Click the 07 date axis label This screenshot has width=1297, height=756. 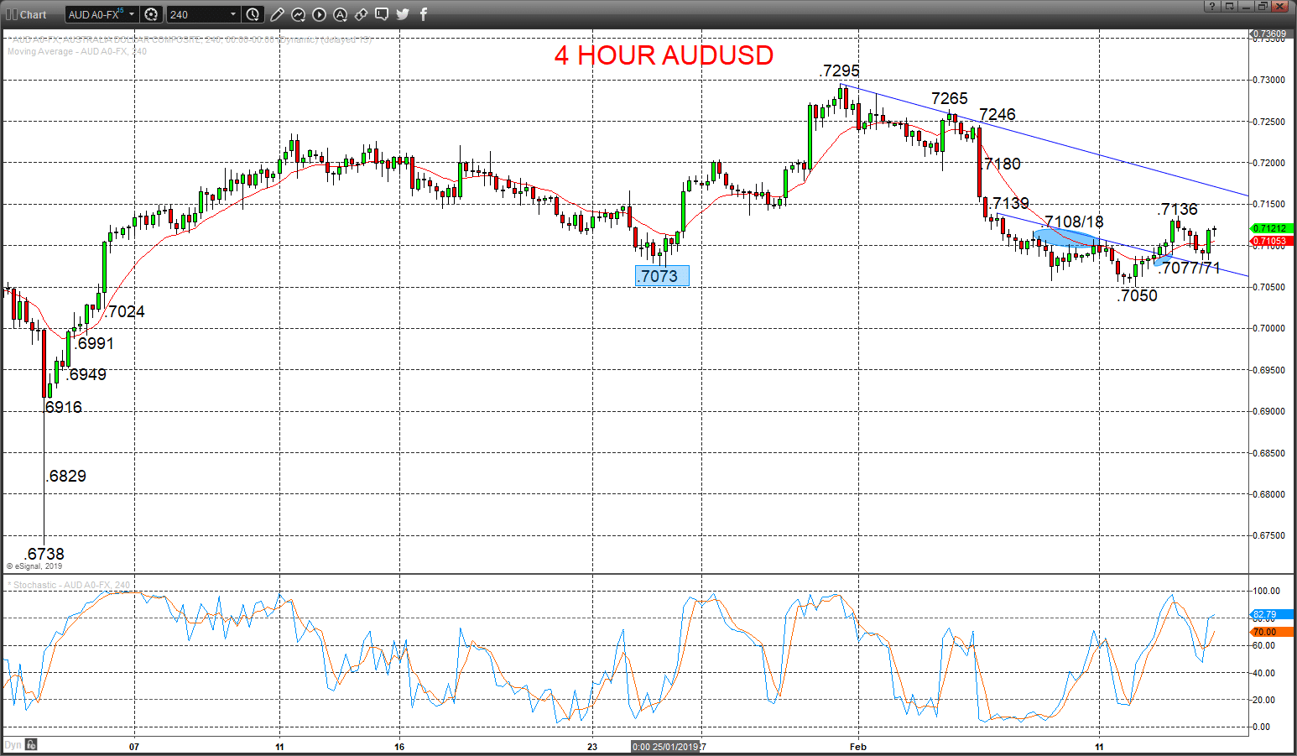click(x=134, y=746)
